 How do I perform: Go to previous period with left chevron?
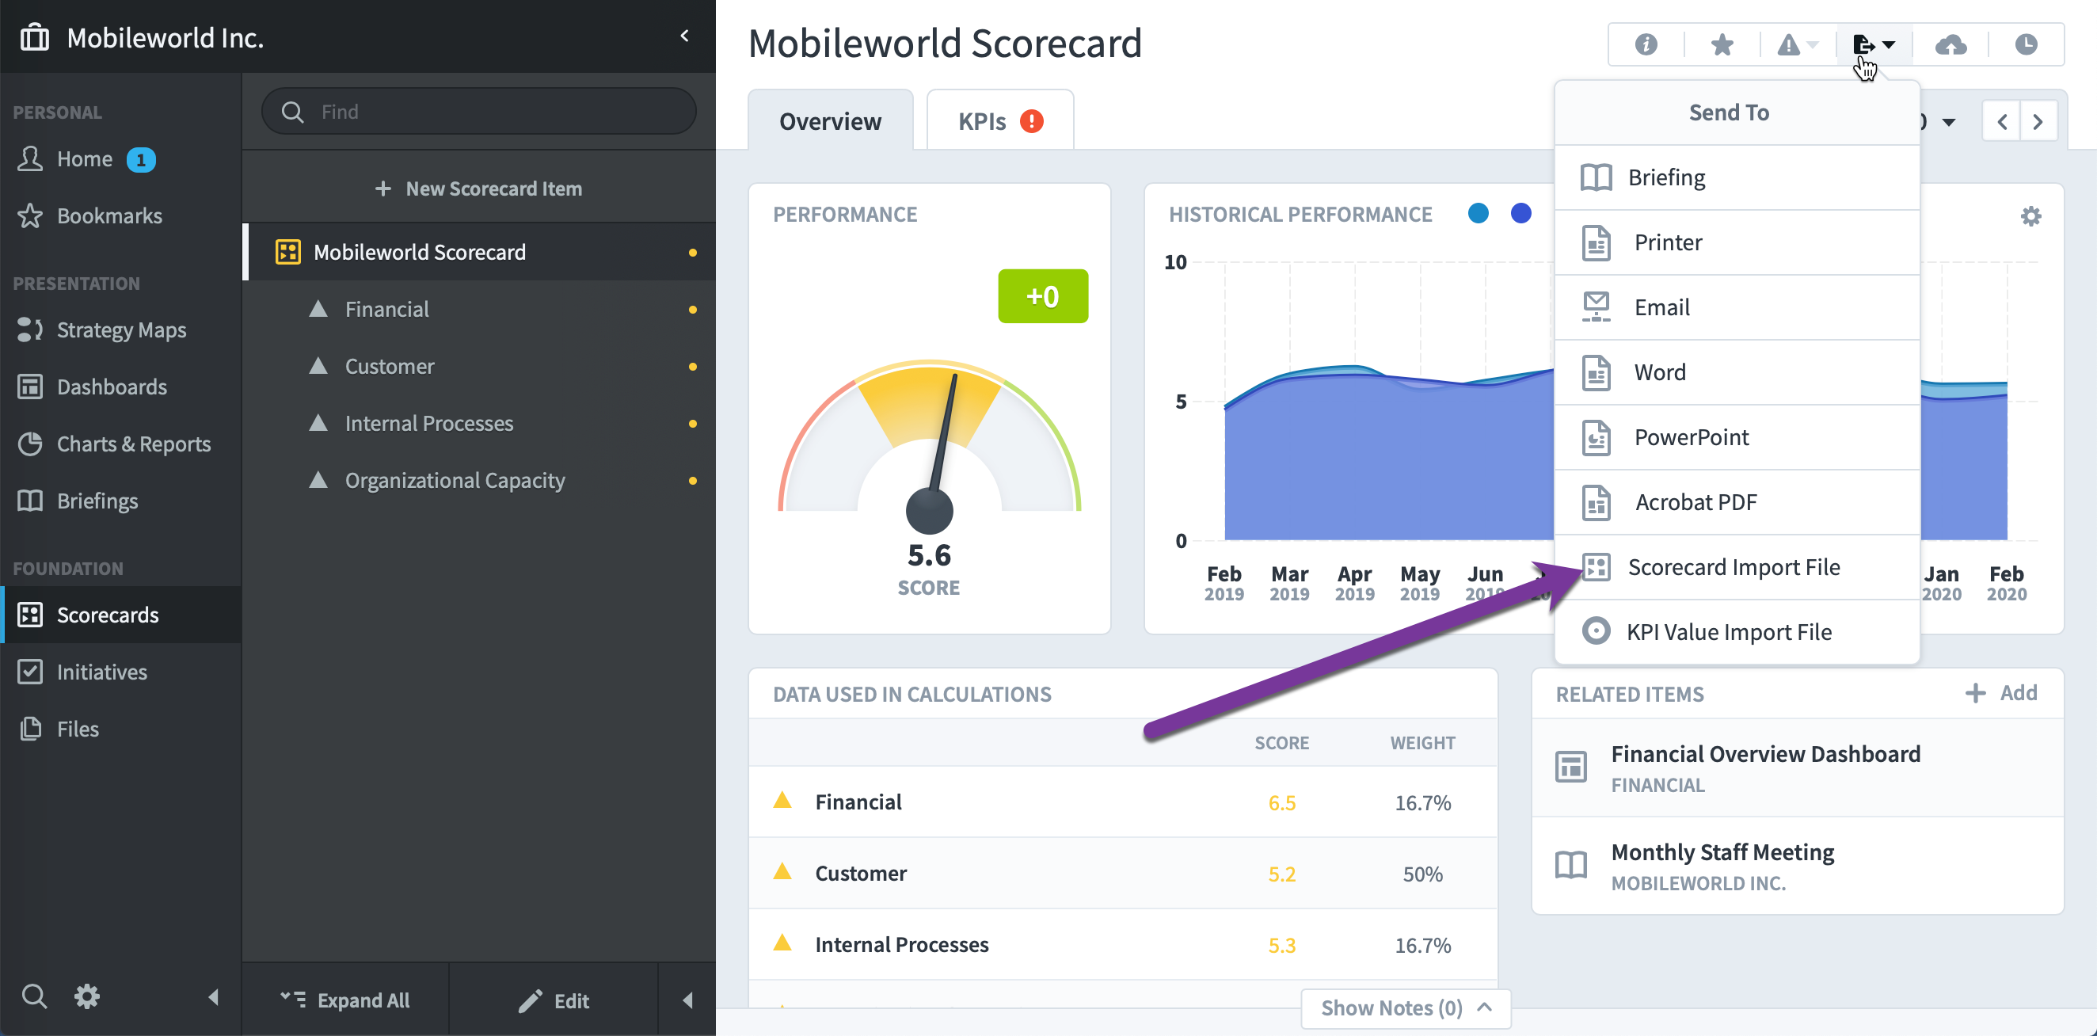2002,121
